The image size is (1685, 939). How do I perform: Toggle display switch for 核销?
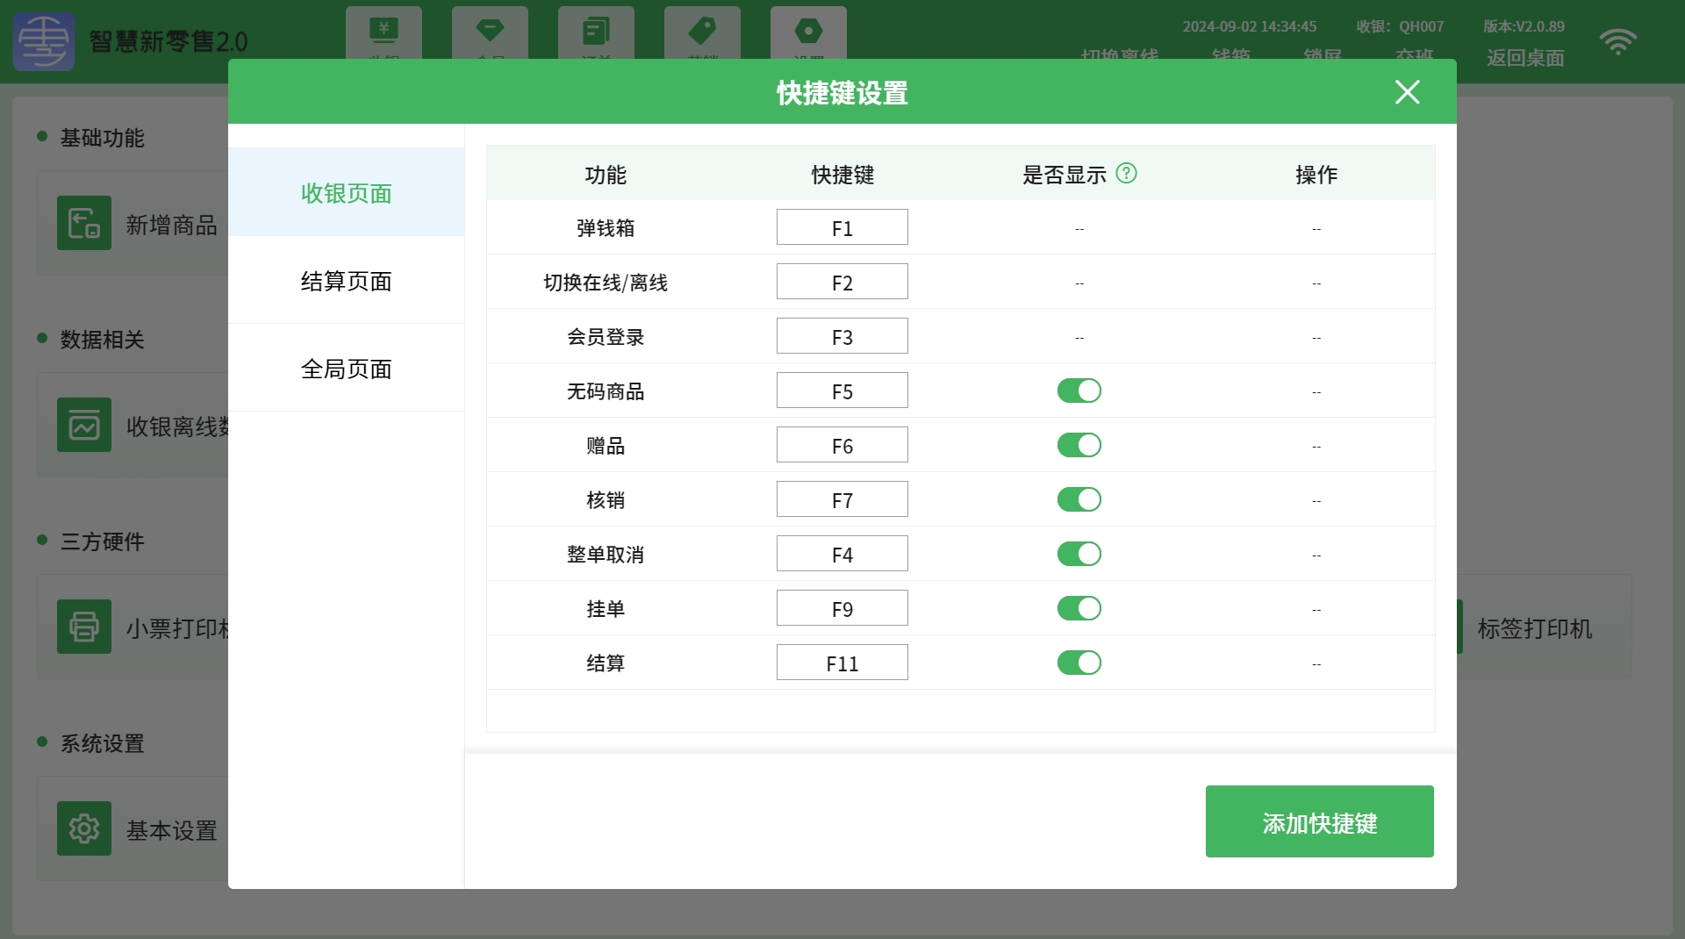tap(1079, 499)
